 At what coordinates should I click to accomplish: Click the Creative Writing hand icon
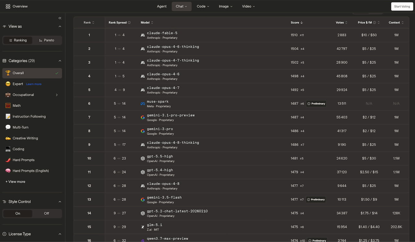[x=8, y=138]
